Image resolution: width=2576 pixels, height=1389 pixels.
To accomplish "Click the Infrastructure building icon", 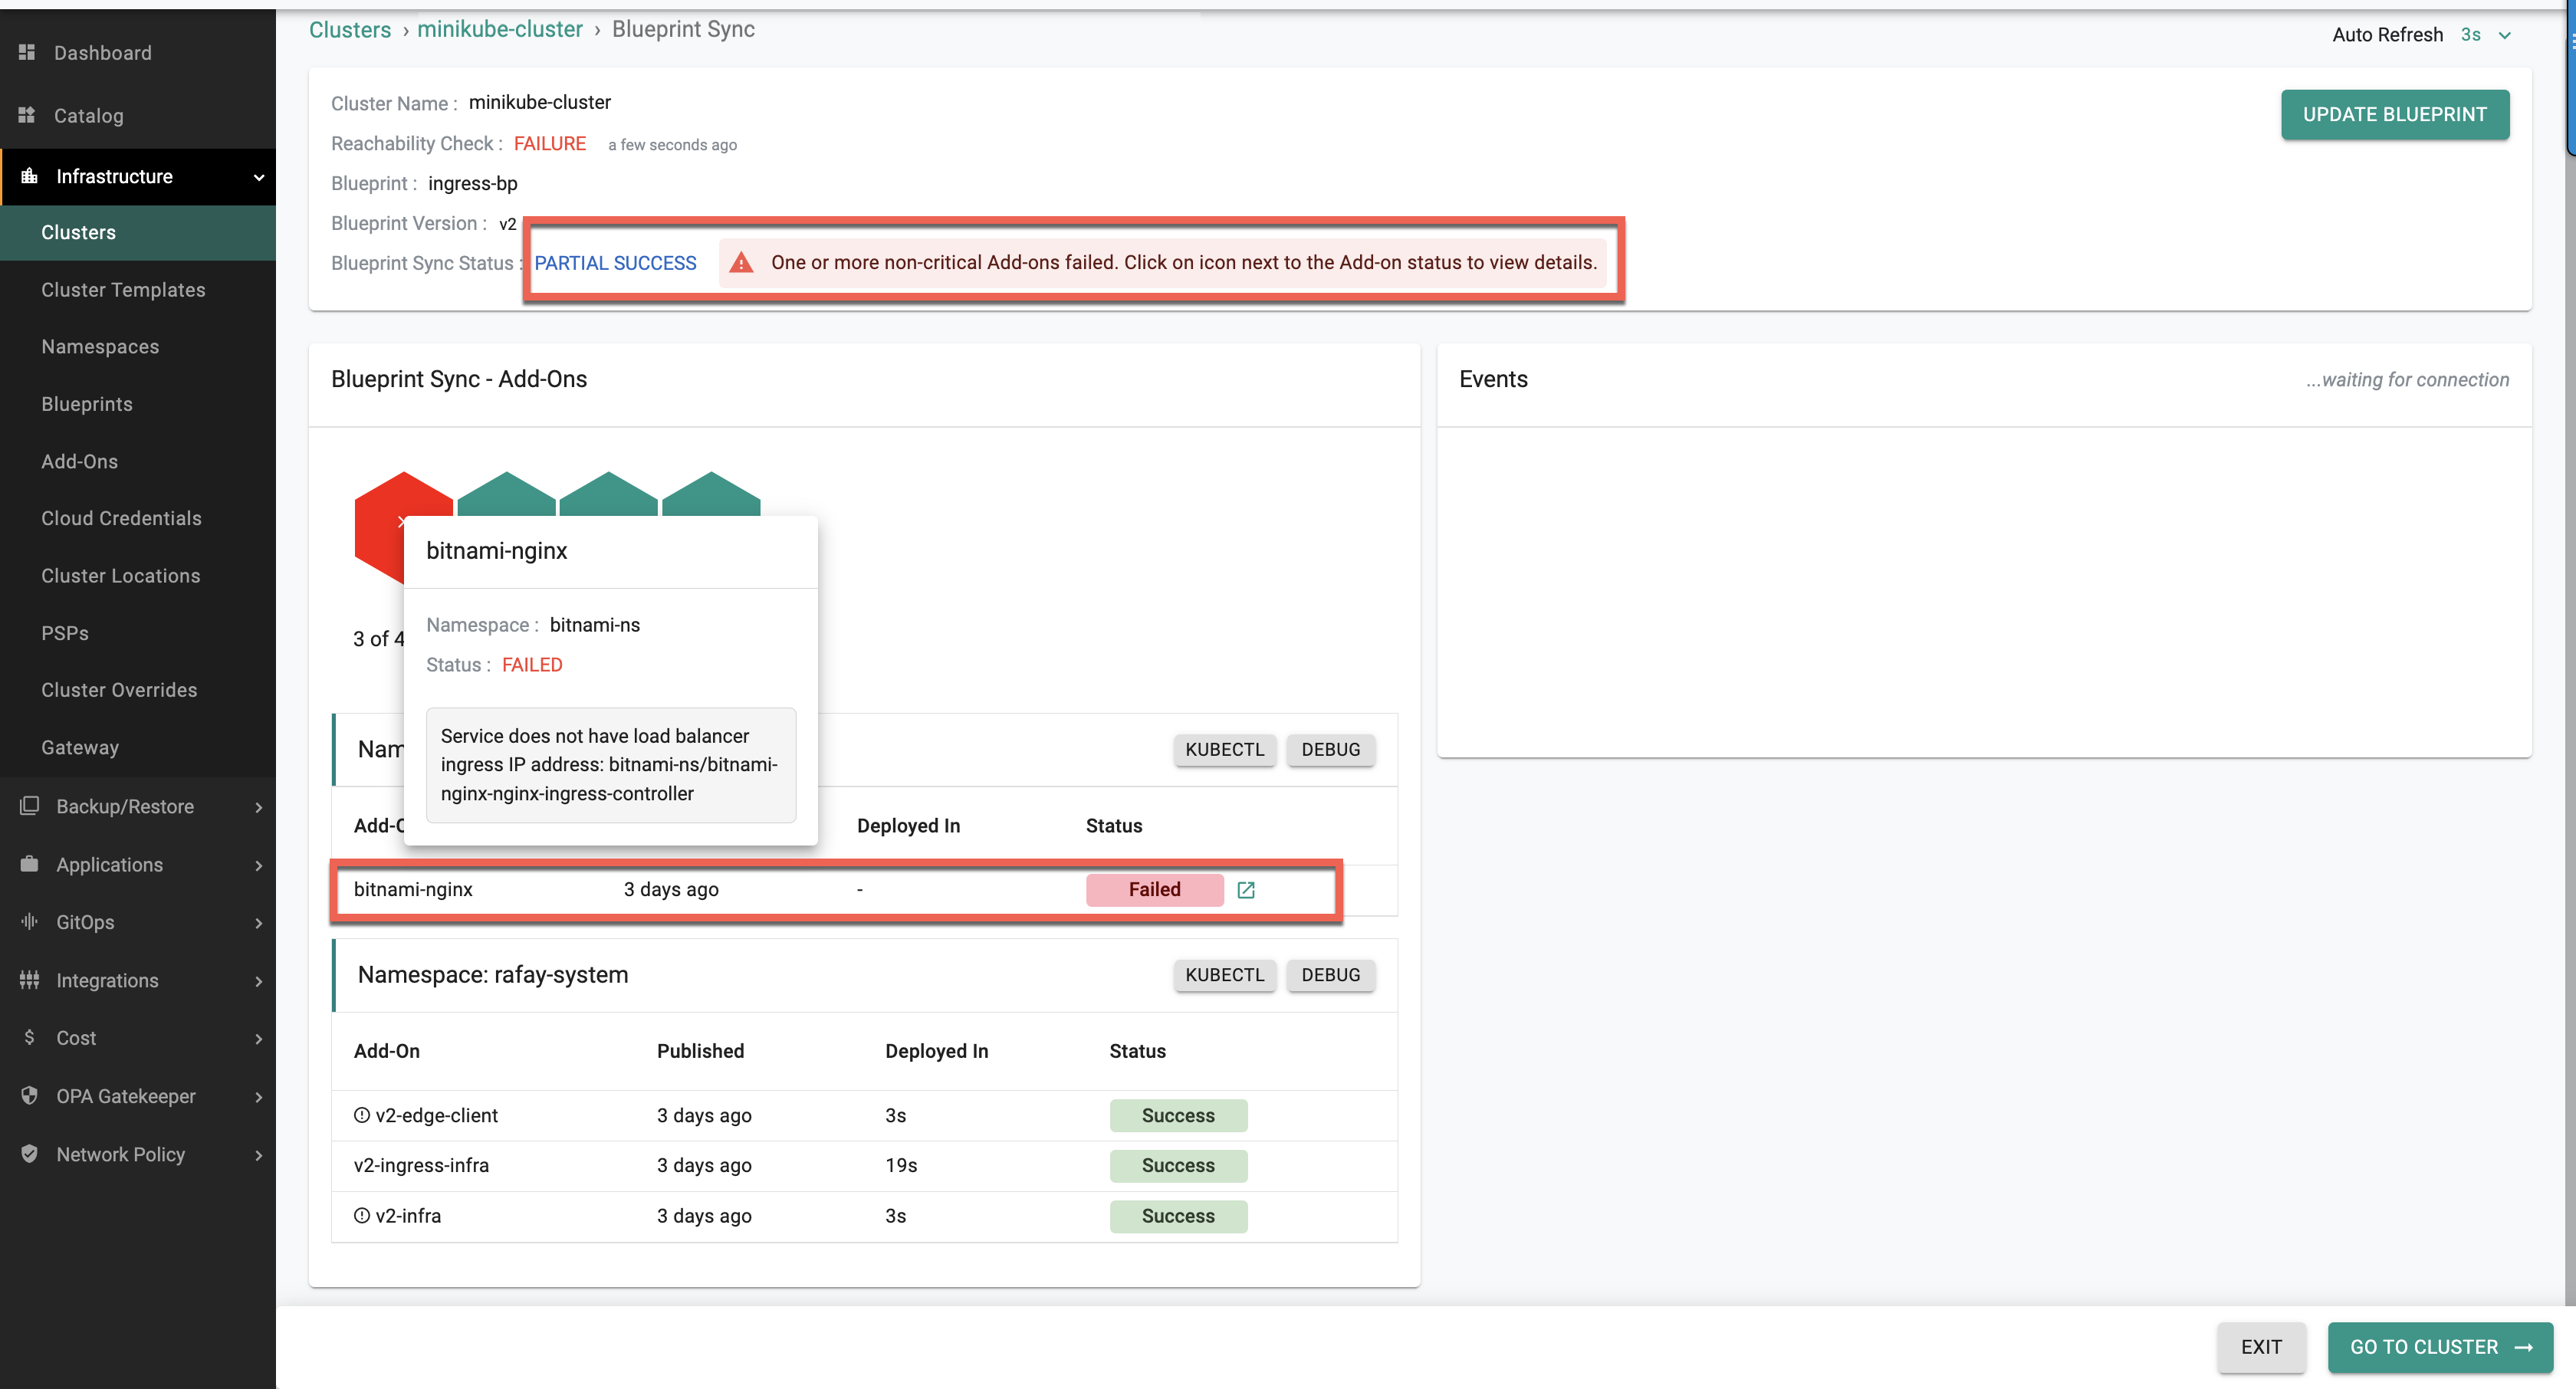I will point(29,176).
